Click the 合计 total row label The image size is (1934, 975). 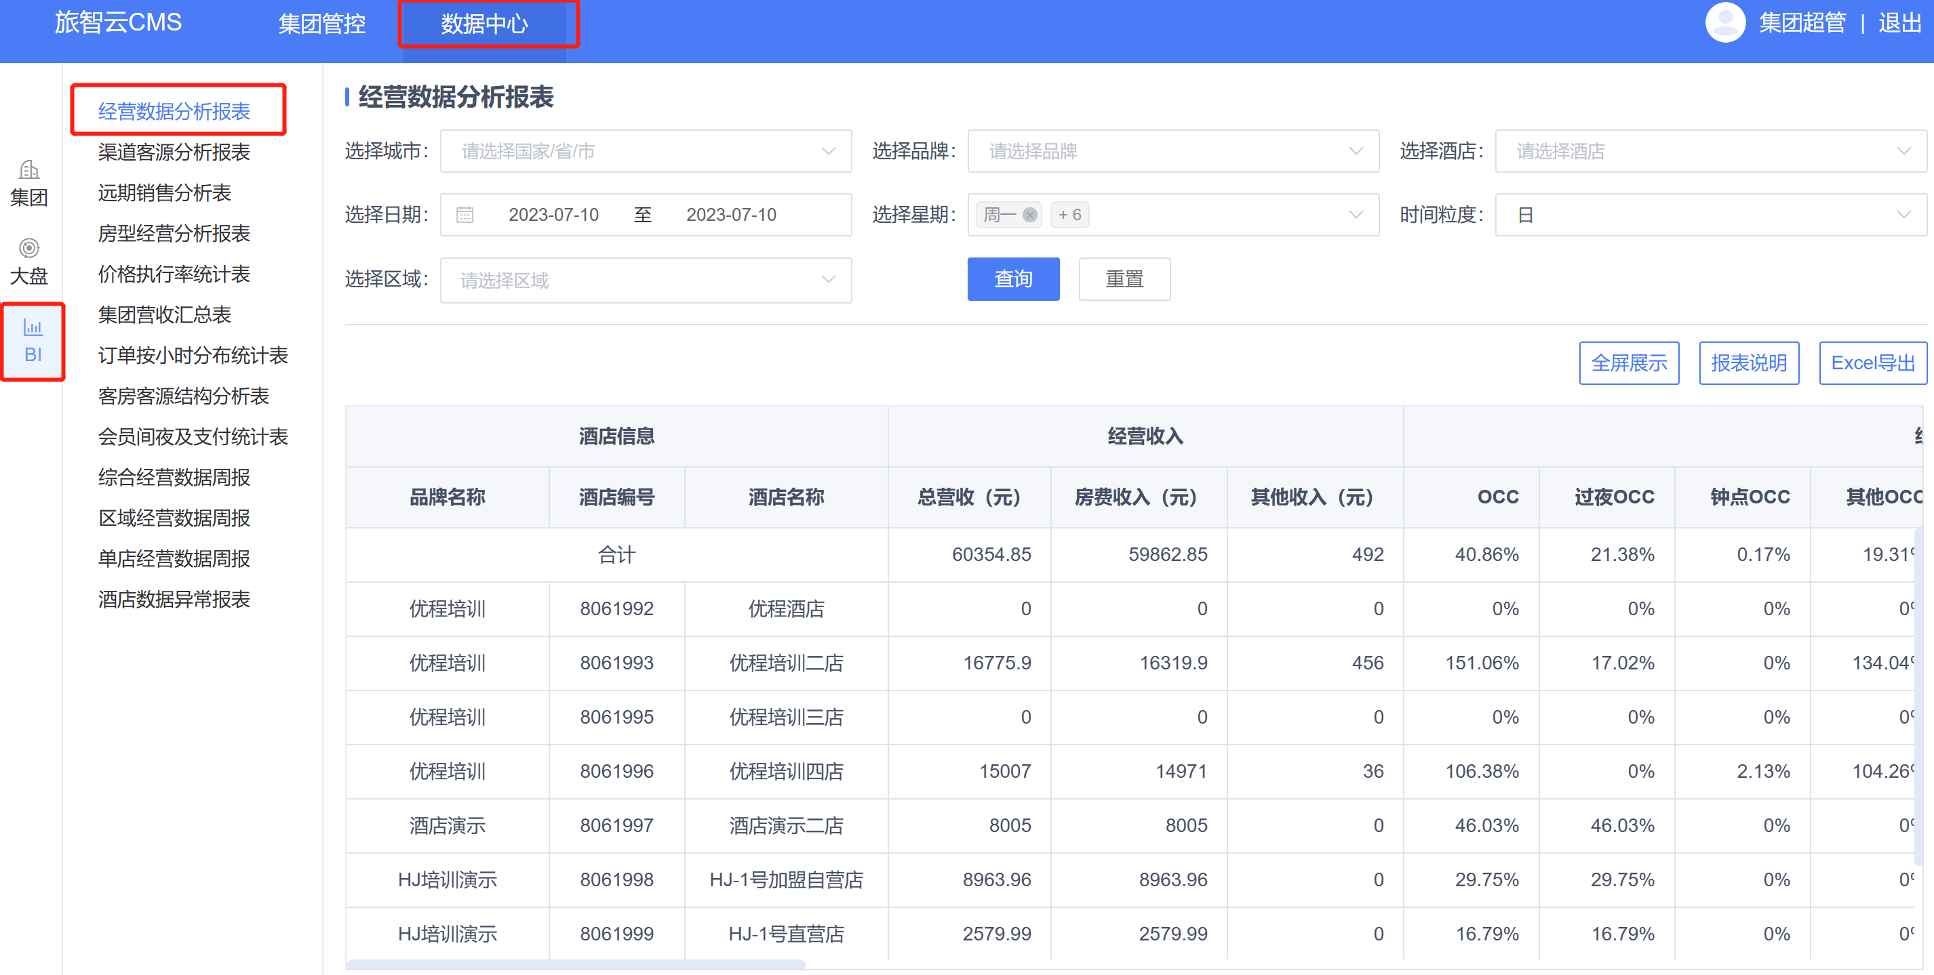pos(616,555)
